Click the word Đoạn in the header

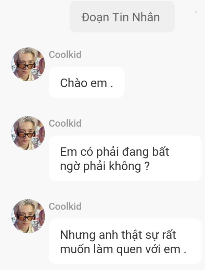coord(95,17)
